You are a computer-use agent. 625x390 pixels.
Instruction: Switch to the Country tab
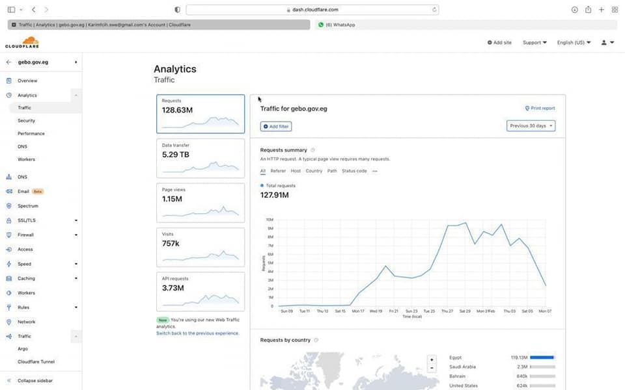point(314,171)
